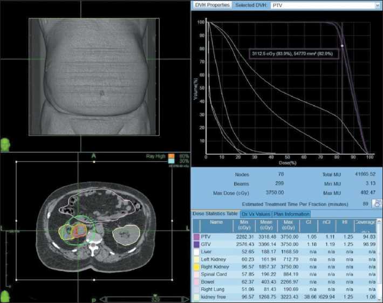383x303 pixels.
Task: Click the treatment time calculator icon
Action: coord(376,203)
